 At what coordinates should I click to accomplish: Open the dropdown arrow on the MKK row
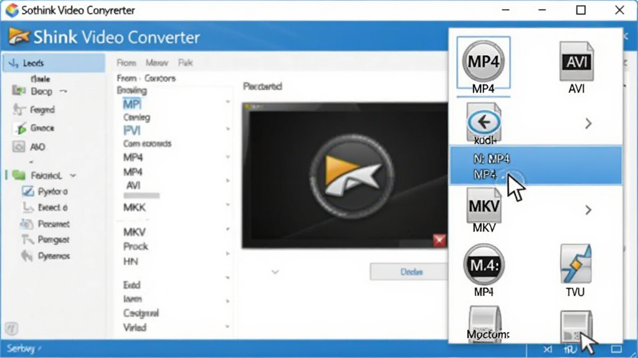(228, 205)
